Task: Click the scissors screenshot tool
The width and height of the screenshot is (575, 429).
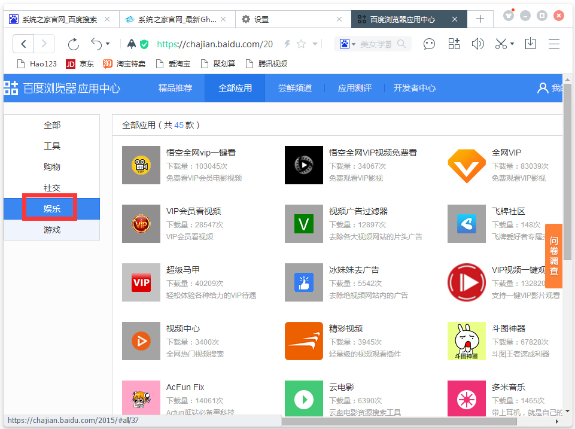Action: click(x=501, y=44)
